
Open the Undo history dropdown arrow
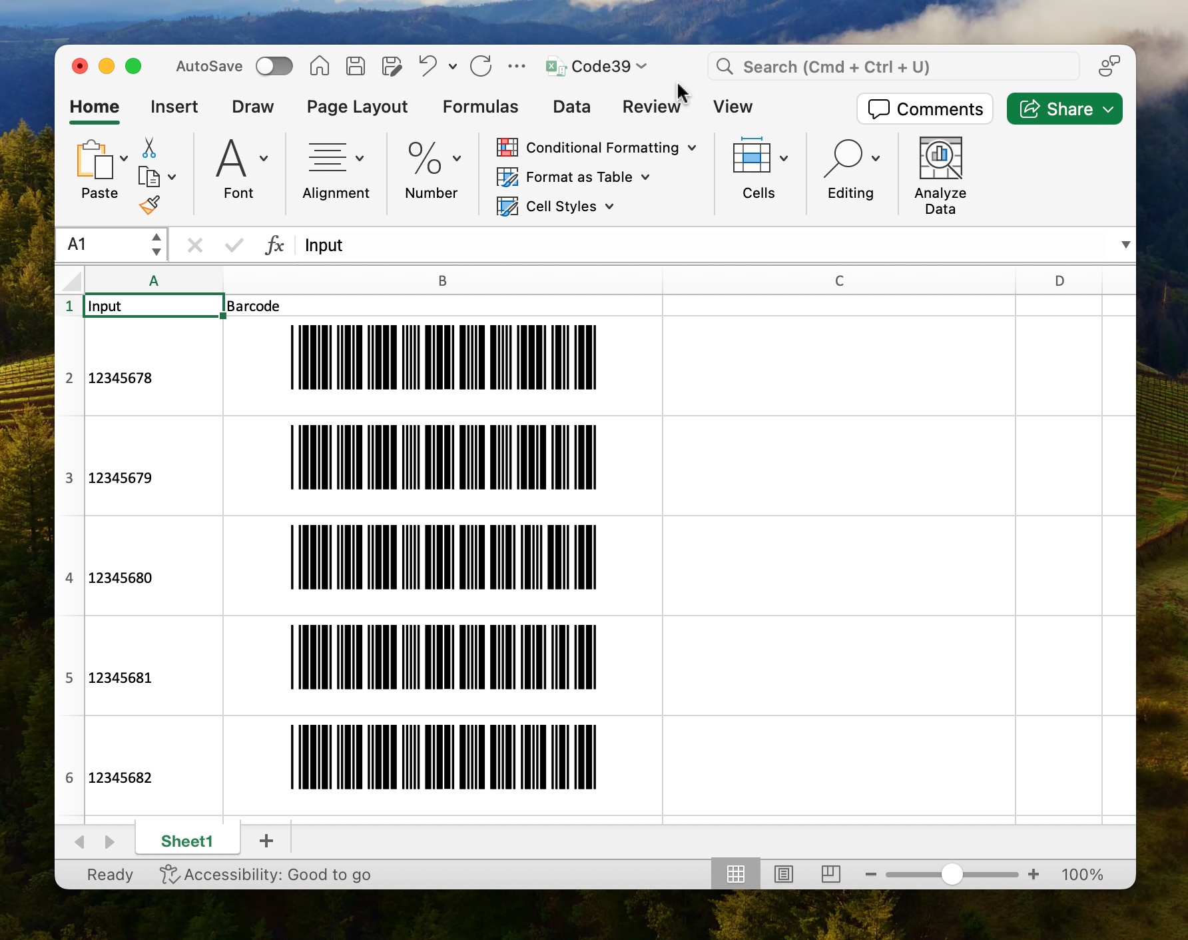coord(453,66)
